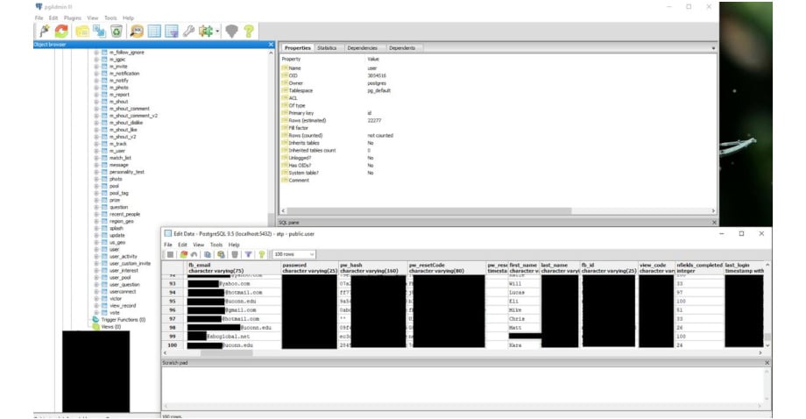The height and width of the screenshot is (419, 806).
Task: Switch to the Dependencies tab
Action: (x=362, y=48)
